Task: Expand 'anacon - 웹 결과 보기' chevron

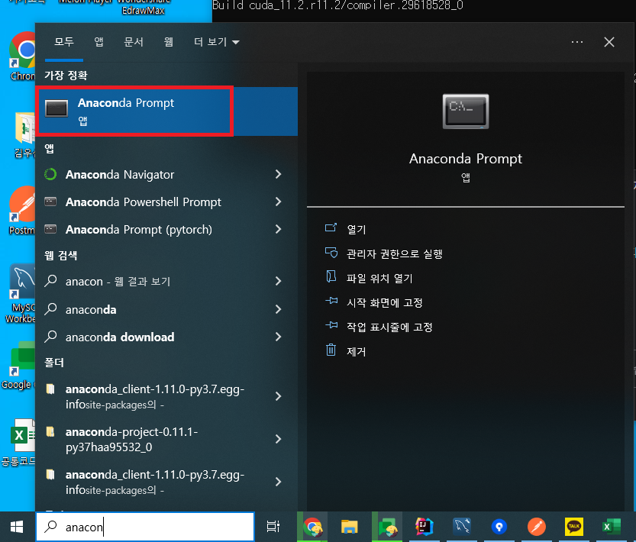Action: [x=278, y=281]
